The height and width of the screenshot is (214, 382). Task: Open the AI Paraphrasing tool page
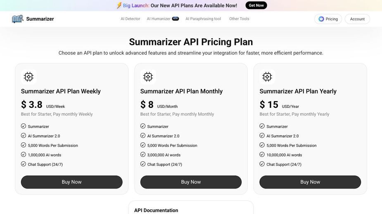pos(203,19)
